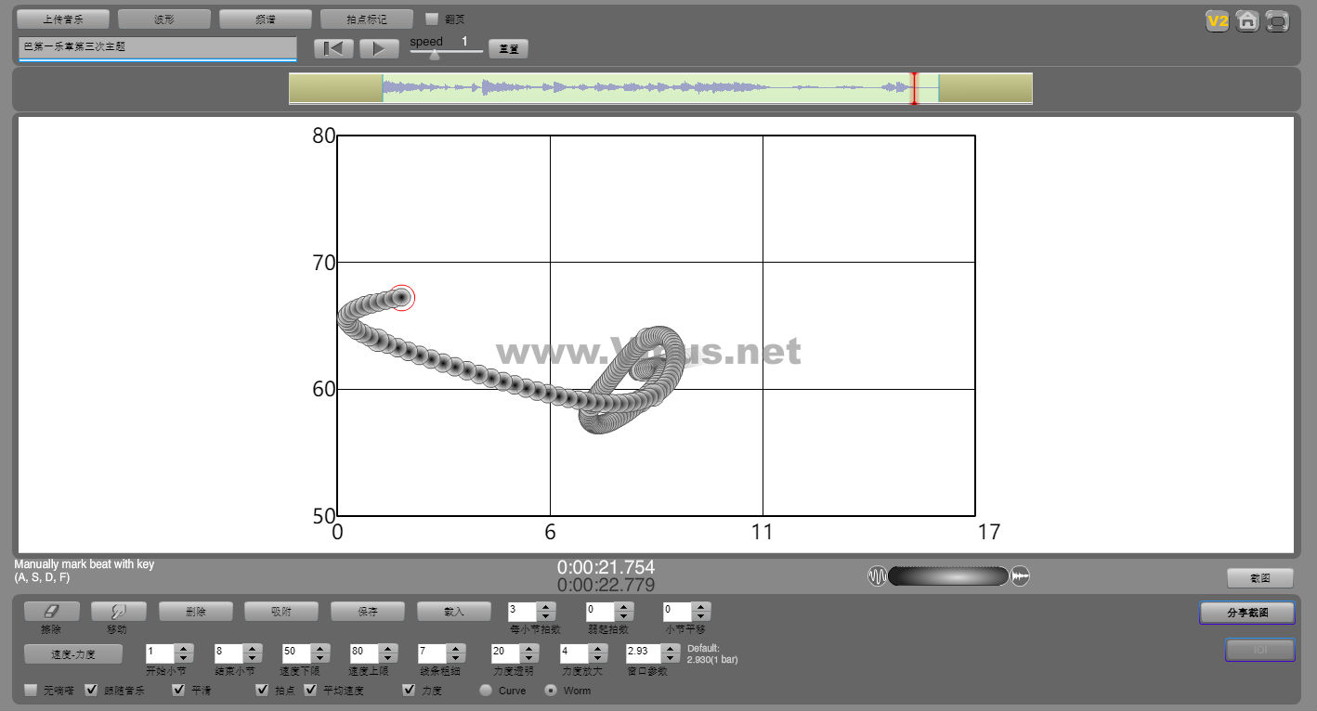Click the red playhead marker in waveform
Screen dimensions: 1317x711
tap(914, 88)
